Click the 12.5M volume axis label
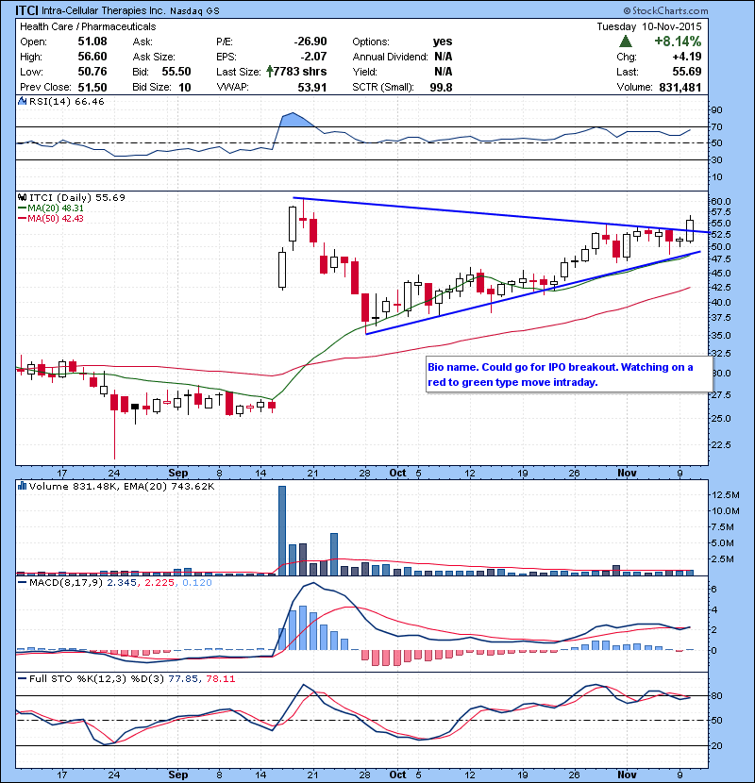This screenshot has width=755, height=783. point(726,495)
